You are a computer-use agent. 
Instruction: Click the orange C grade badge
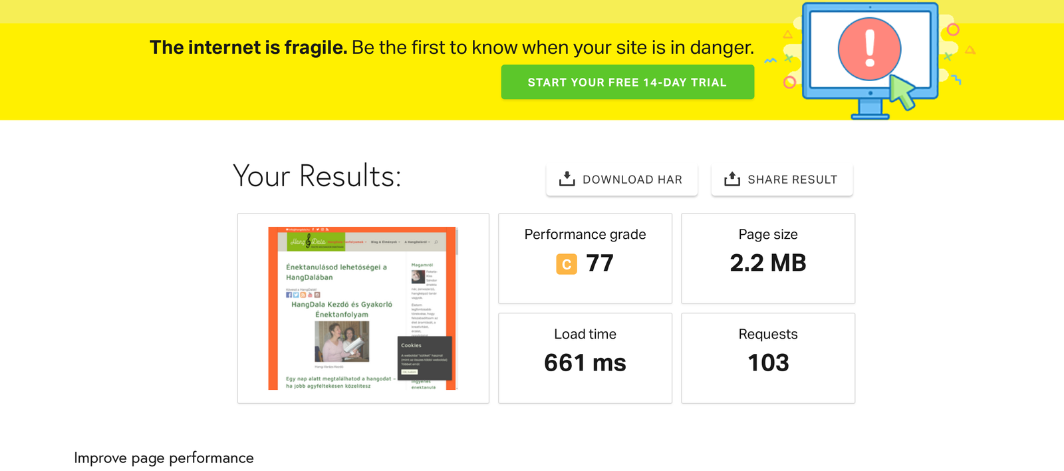567,264
